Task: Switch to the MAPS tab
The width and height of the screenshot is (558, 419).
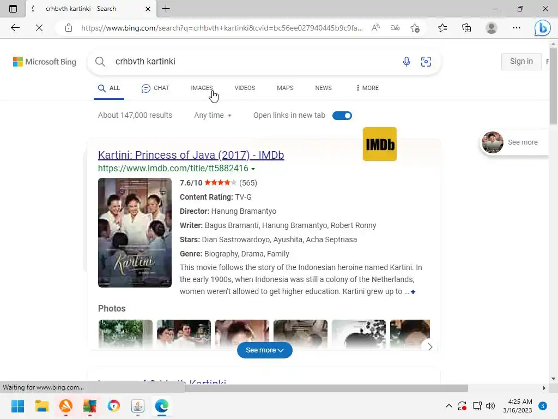Action: 285,88
